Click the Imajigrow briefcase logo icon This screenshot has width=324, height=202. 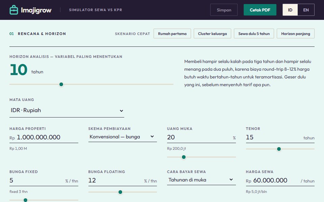pos(14,10)
